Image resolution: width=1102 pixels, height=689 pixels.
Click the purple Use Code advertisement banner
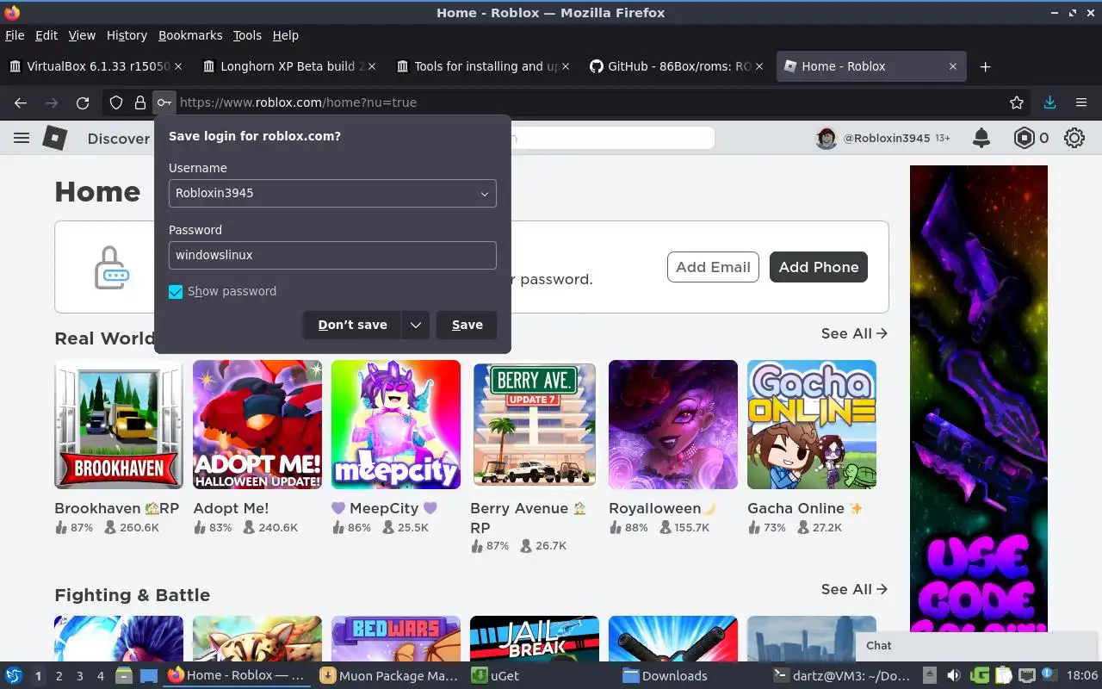click(x=979, y=398)
